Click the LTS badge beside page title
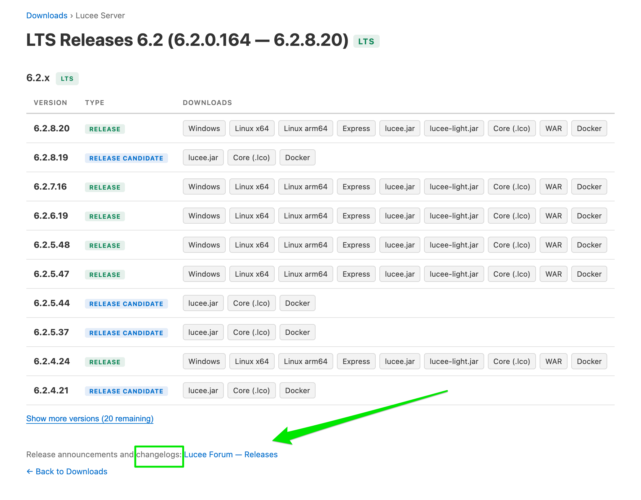 click(366, 41)
